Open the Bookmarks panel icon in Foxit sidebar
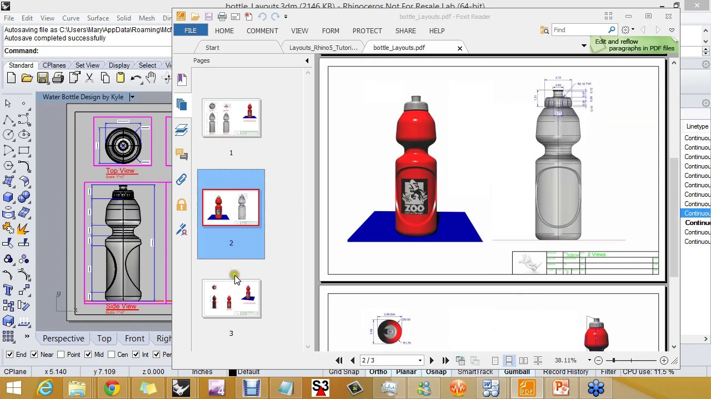This screenshot has width=711, height=399. coord(182,79)
